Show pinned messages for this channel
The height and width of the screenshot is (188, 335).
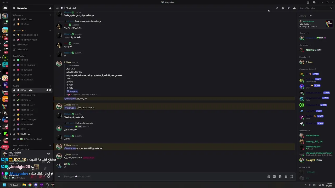tap(288, 8)
